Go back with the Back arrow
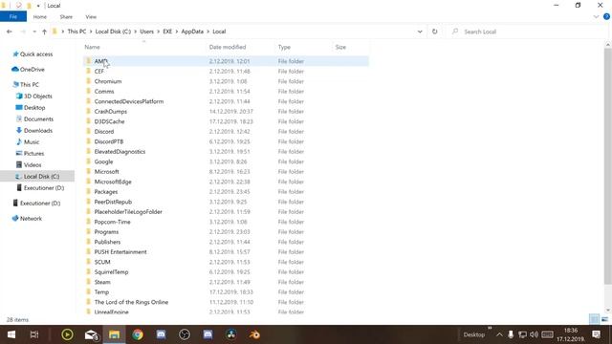612x344 pixels. point(10,32)
